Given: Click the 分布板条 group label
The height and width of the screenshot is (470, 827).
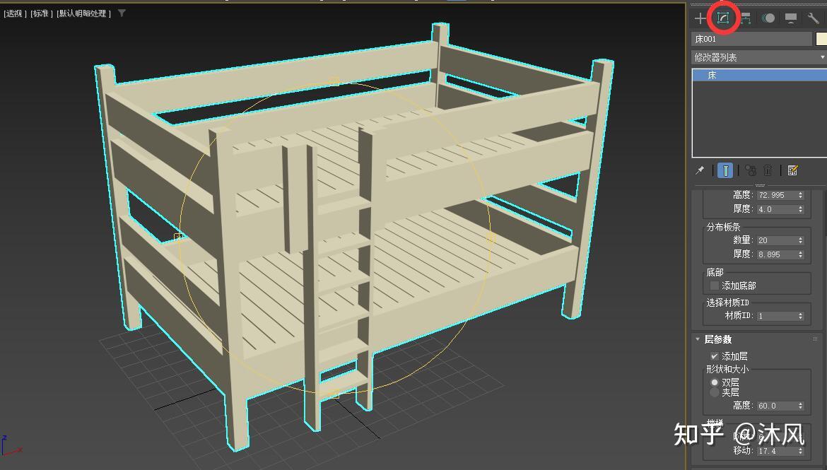Looking at the screenshot, I should tap(723, 227).
